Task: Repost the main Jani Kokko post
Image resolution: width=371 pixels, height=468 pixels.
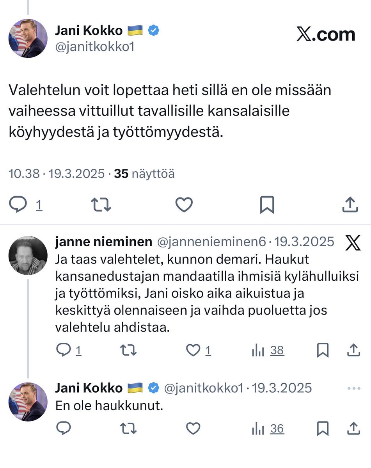Action: [x=101, y=205]
